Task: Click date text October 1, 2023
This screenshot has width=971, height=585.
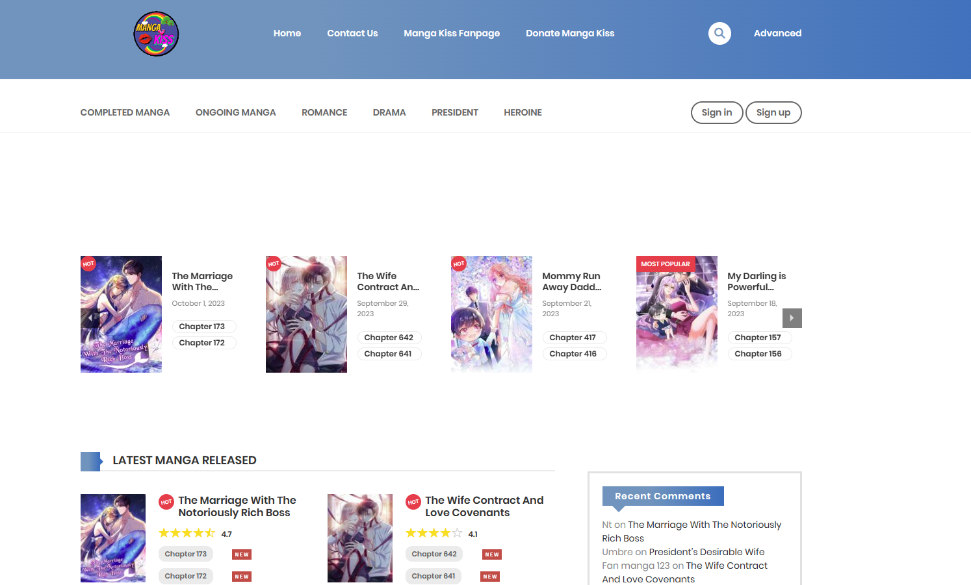Action: point(198,303)
